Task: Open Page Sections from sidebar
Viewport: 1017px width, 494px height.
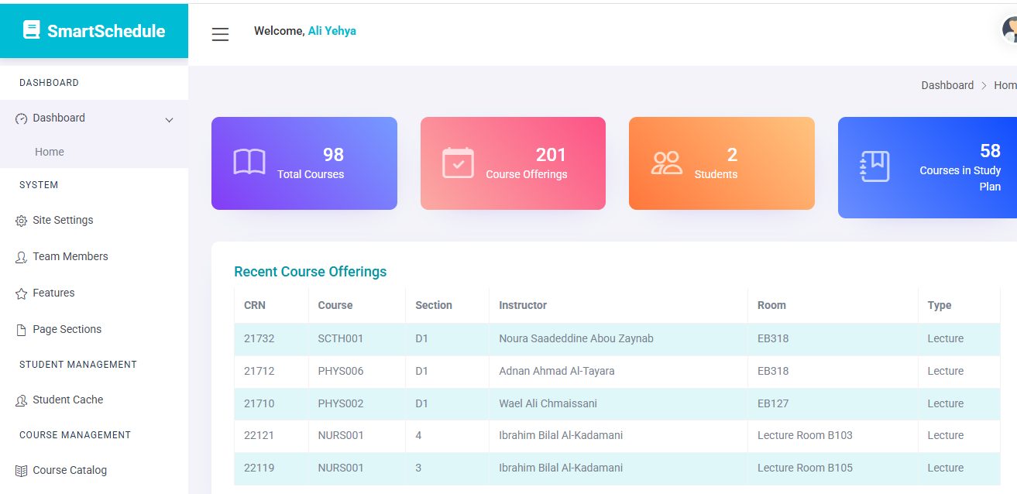Action: pyautogui.click(x=67, y=329)
